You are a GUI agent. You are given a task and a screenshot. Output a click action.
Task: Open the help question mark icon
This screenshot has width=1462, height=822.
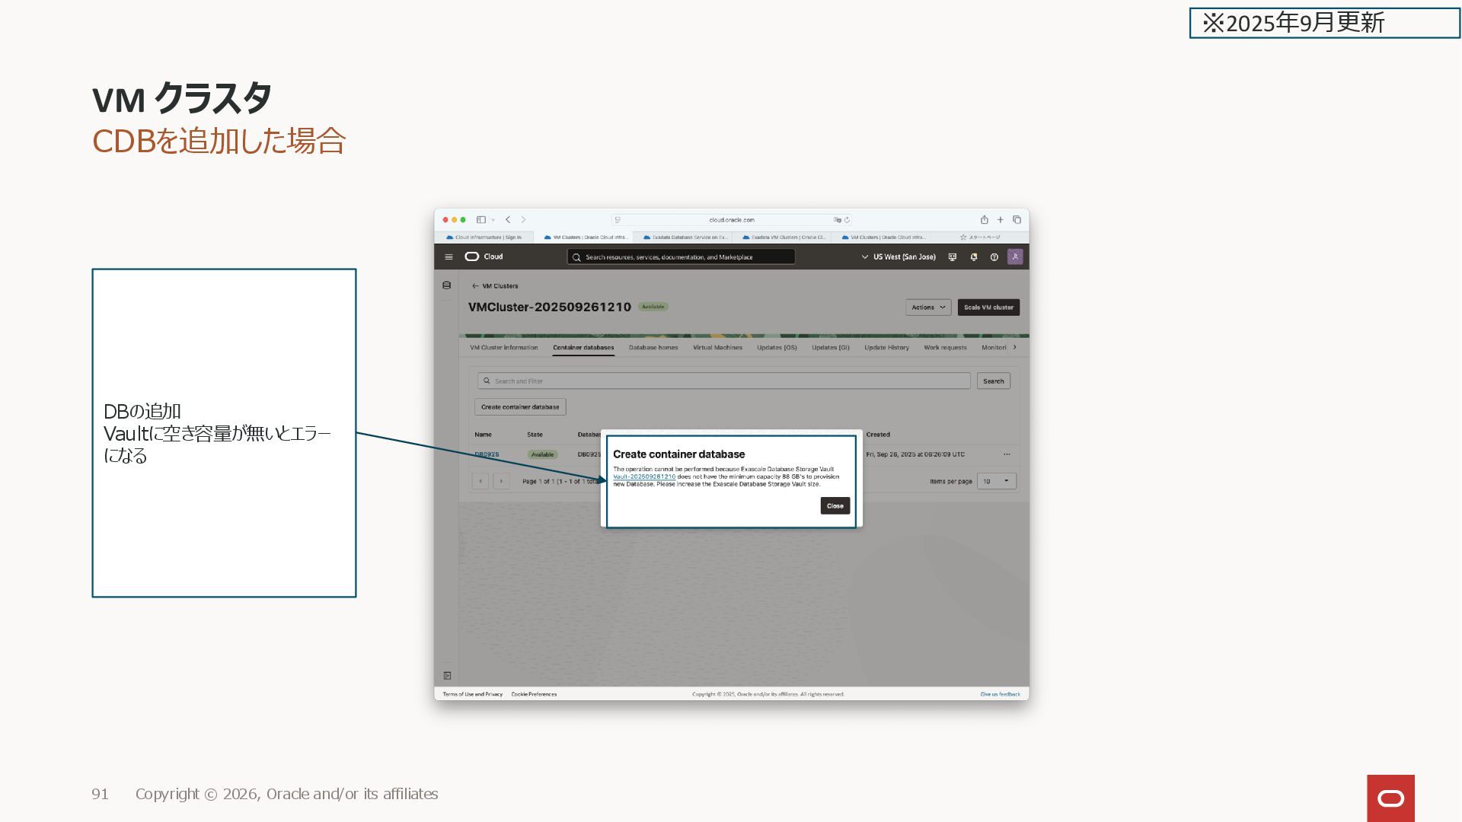click(x=994, y=257)
